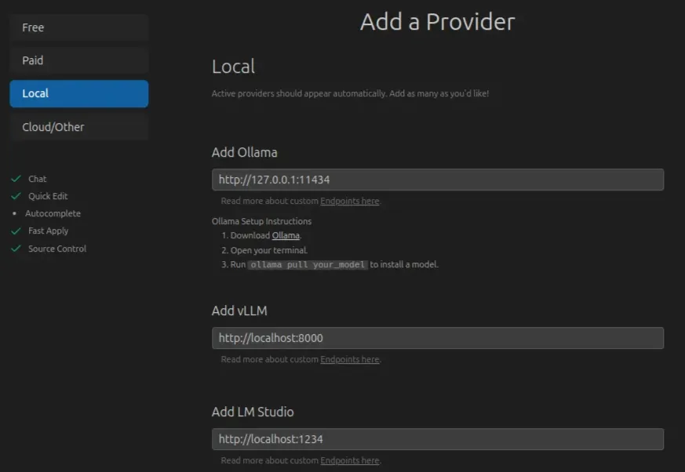Open the Ollama download link
The height and width of the screenshot is (472, 685).
point(285,235)
